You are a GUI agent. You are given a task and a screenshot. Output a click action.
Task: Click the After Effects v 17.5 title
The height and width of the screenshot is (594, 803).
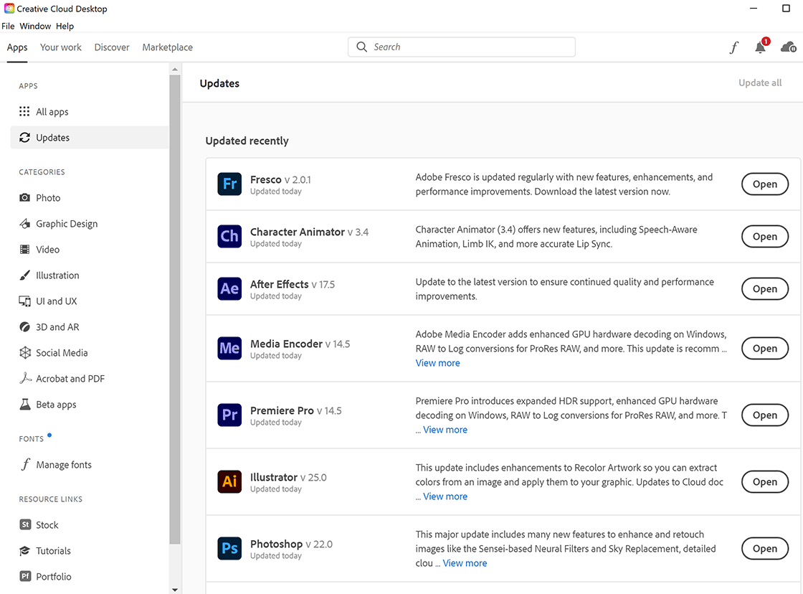[293, 284]
